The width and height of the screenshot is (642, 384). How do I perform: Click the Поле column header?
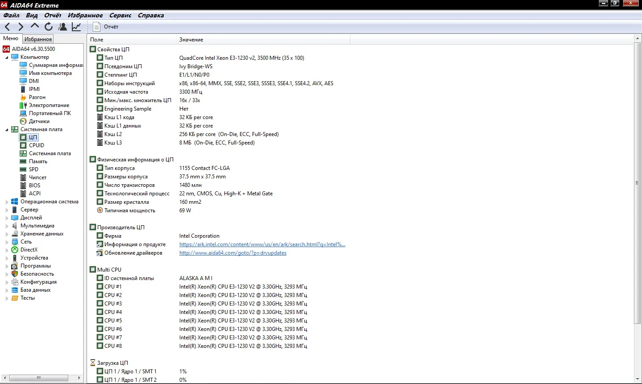[x=132, y=40]
